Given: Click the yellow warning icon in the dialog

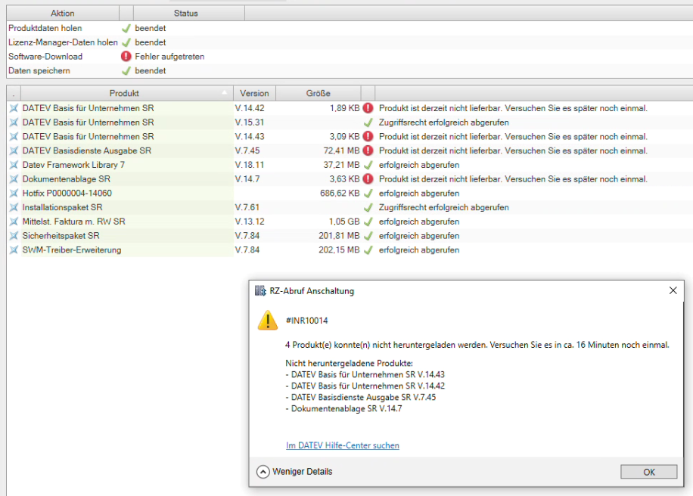Looking at the screenshot, I should [268, 321].
